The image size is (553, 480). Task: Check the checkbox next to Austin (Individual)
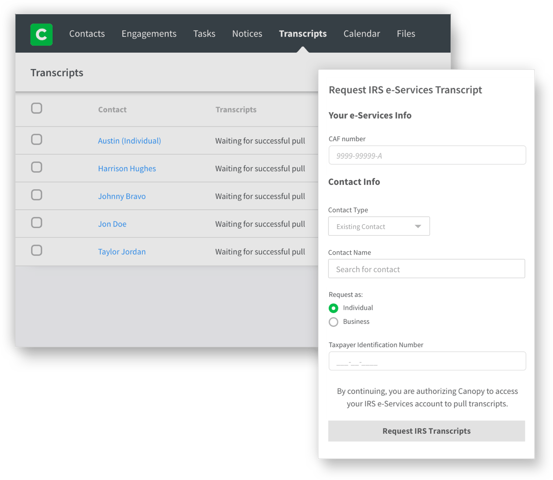(36, 139)
